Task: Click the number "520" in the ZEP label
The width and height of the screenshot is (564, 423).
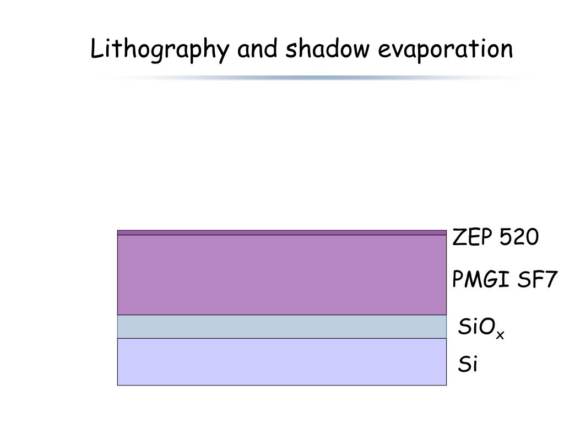Action: point(519,237)
